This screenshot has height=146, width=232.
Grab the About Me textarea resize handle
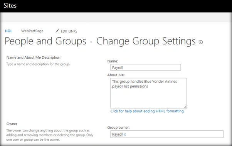point(185,107)
